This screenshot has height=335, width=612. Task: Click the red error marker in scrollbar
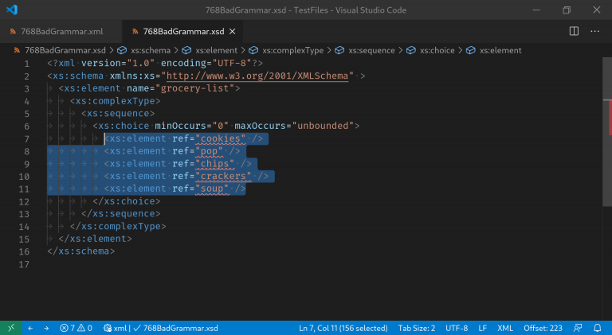click(x=609, y=119)
